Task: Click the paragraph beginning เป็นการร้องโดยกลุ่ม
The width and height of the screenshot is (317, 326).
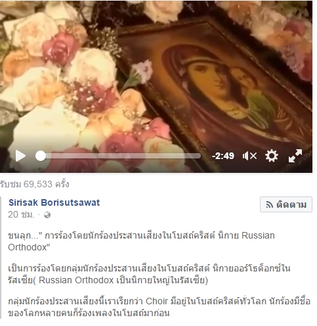Action: pyautogui.click(x=149, y=274)
